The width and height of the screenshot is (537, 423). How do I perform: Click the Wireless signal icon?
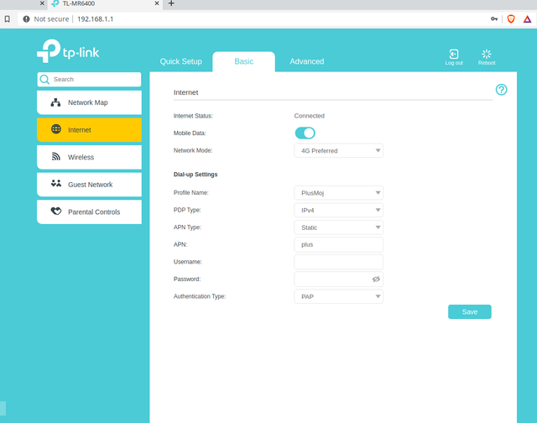(x=56, y=157)
